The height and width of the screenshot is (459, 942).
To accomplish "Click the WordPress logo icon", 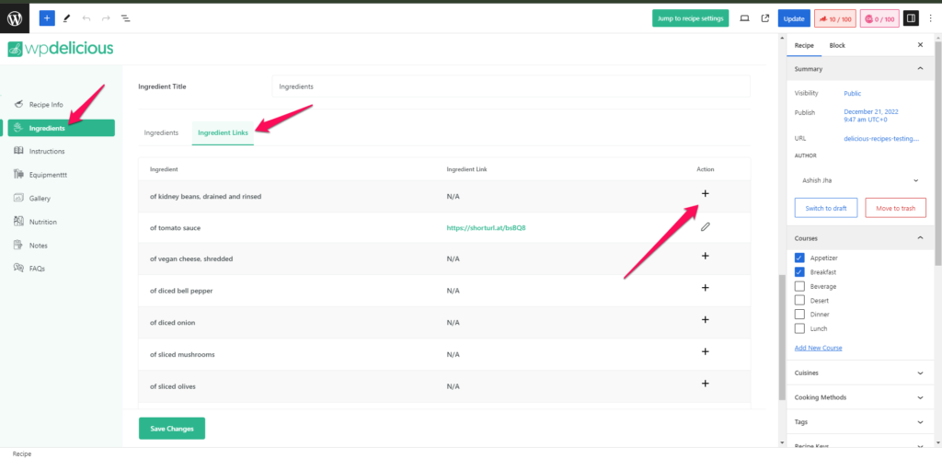I will click(15, 18).
